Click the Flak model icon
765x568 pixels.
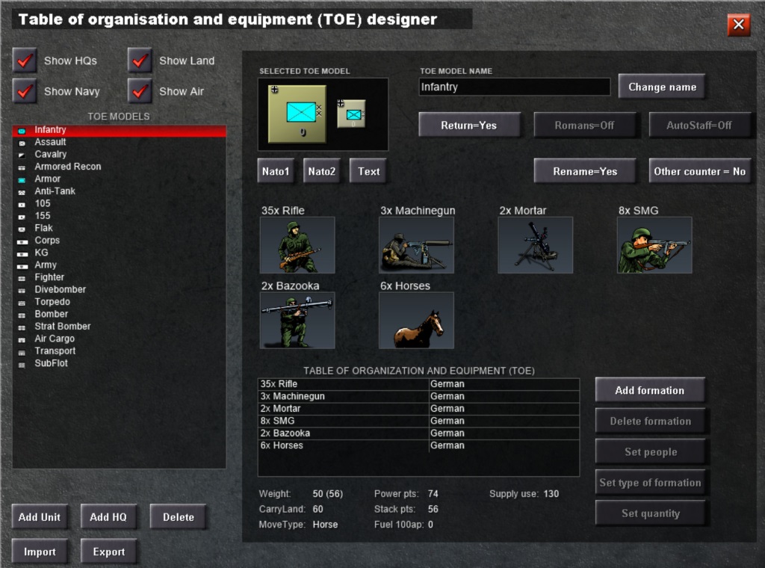click(x=22, y=229)
